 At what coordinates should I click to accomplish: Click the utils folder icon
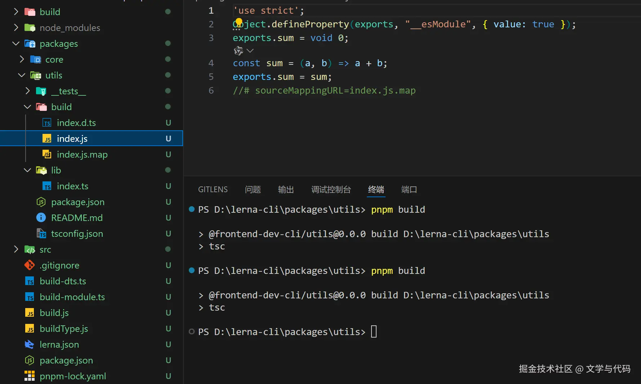tap(36, 75)
